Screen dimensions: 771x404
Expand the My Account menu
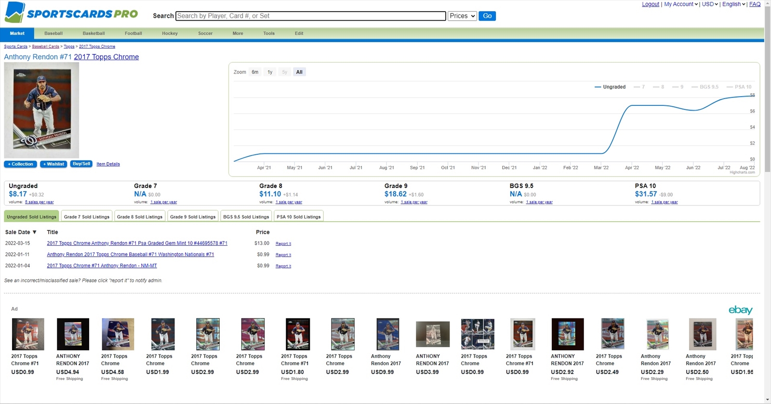coord(681,4)
